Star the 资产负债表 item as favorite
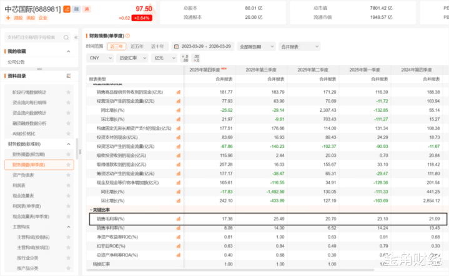The image size is (449, 276). 70,175
